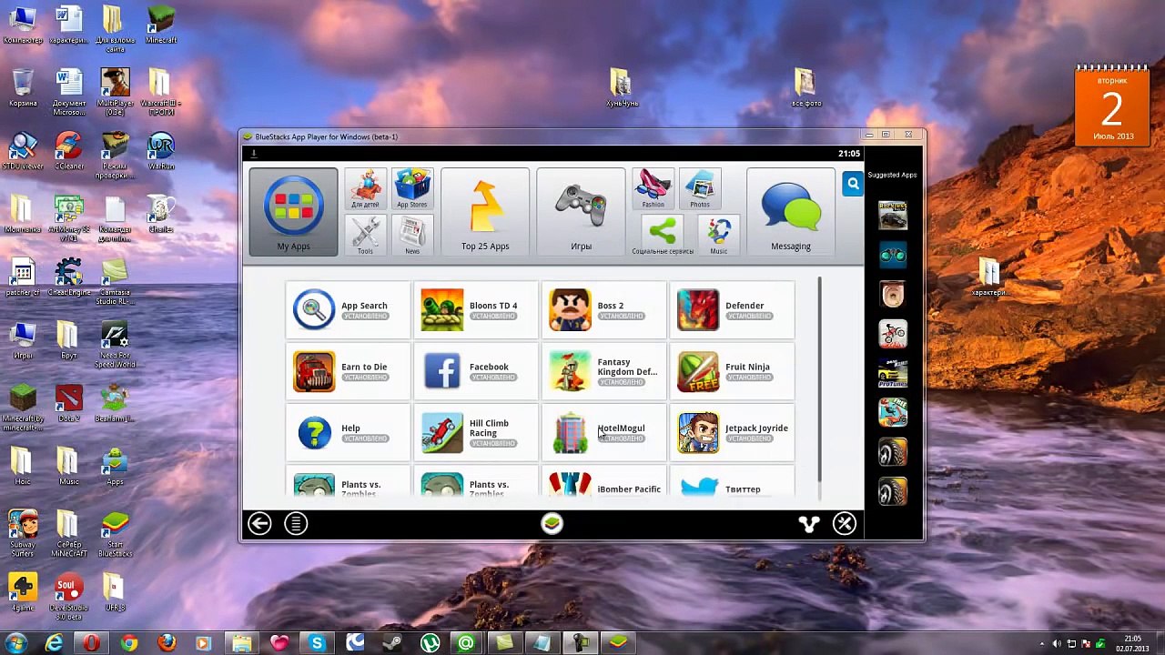Click the Suggested Apps header text

[892, 175]
